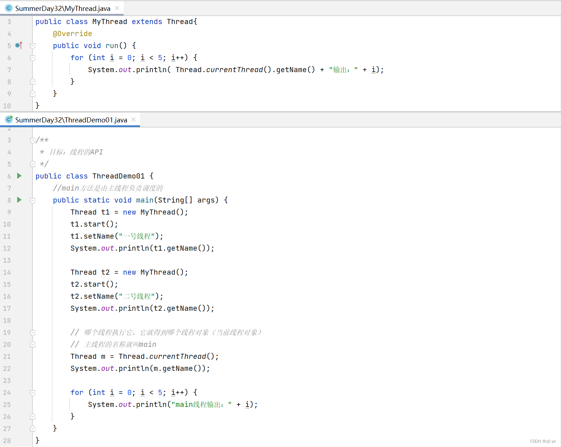Click on 'public class ThreadDemo01' declaration
The height and width of the screenshot is (447, 561).
pyautogui.click(x=94, y=176)
